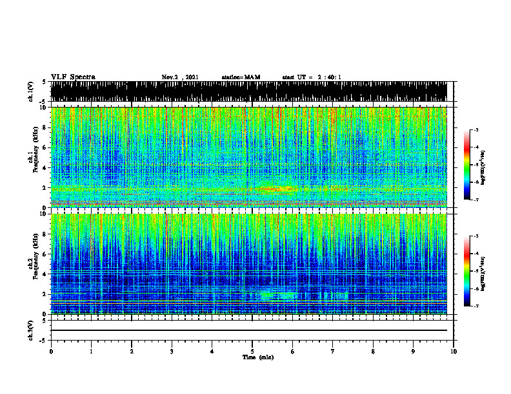Click the 3 minute time axis tick
Image resolution: width=511 pixels, height=394 pixels.
pos(172,352)
